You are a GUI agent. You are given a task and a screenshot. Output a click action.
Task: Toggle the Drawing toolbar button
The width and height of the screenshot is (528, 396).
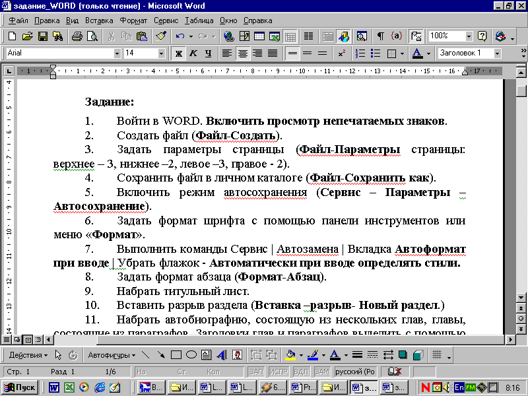tap(343, 36)
